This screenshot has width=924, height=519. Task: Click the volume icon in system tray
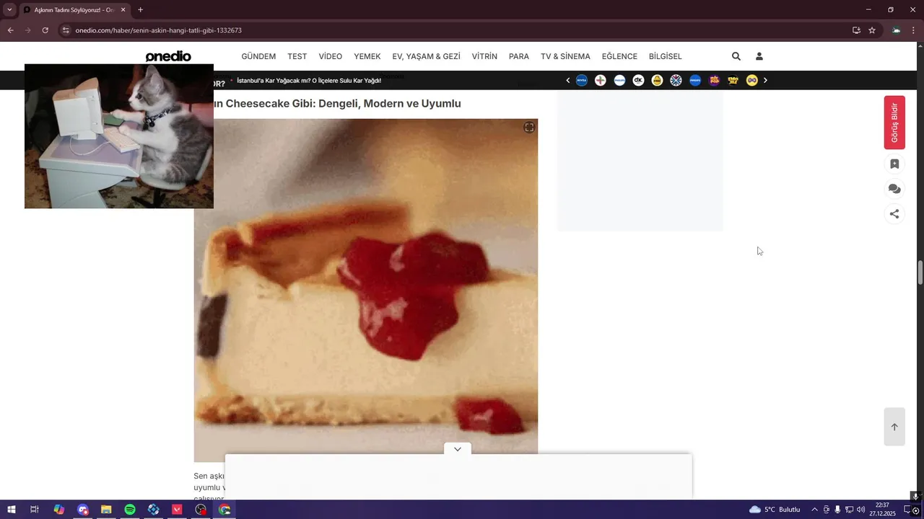point(860,510)
